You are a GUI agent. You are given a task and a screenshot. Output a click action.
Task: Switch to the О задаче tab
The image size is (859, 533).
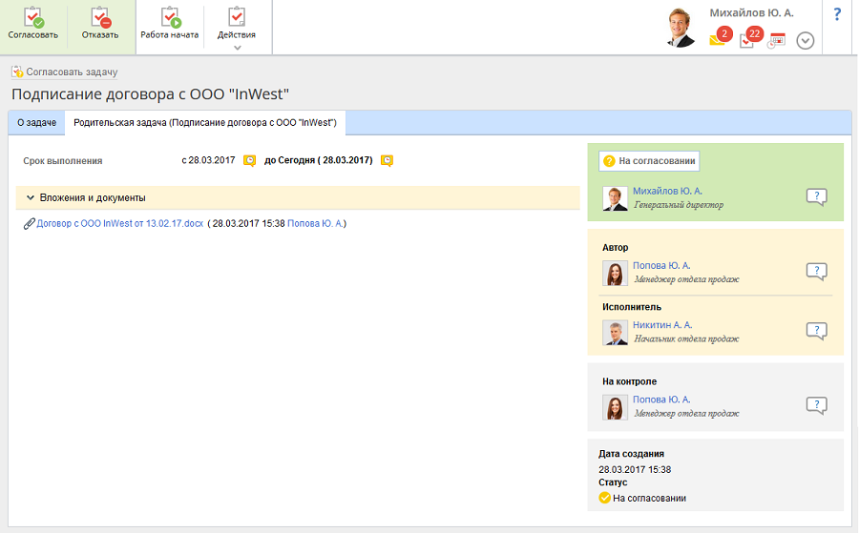[36, 123]
